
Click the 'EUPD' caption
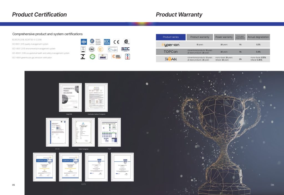click(83, 184)
